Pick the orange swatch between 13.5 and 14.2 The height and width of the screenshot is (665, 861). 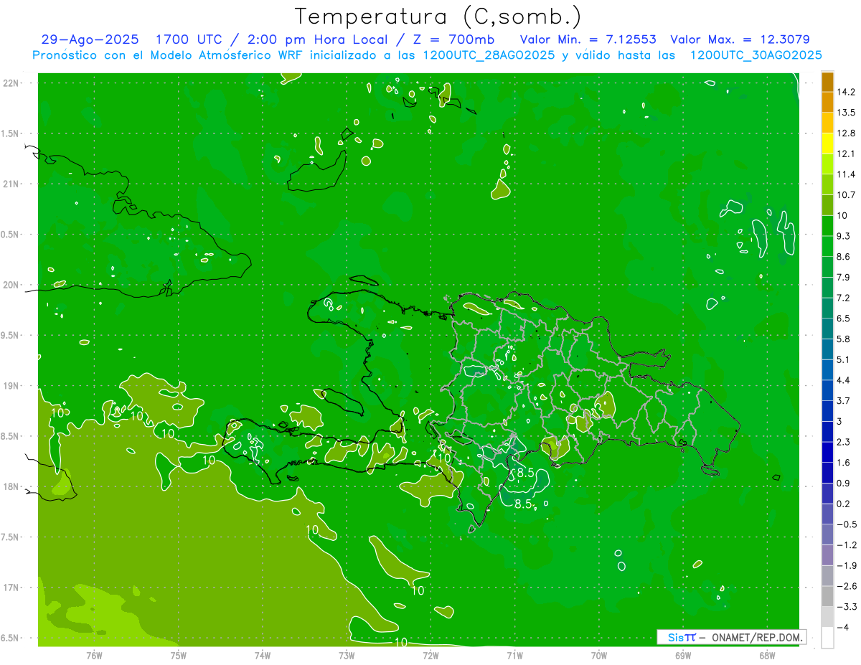[827, 102]
